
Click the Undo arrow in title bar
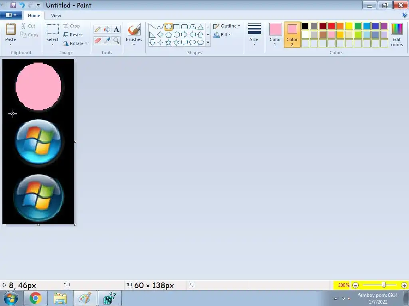pos(22,5)
